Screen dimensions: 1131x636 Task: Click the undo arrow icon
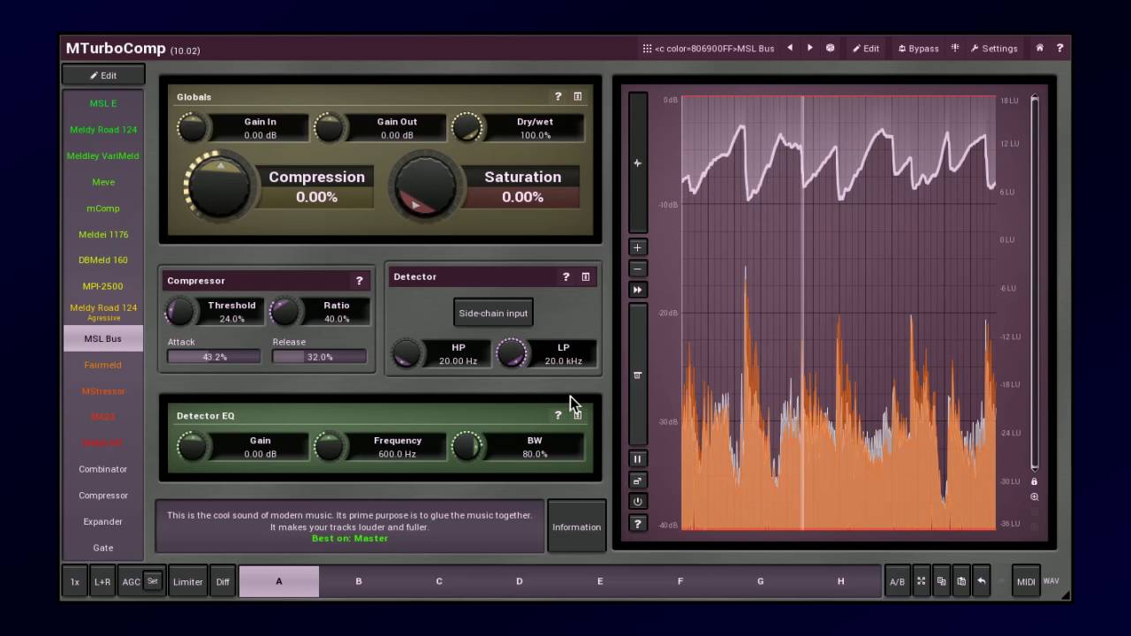pos(982,581)
